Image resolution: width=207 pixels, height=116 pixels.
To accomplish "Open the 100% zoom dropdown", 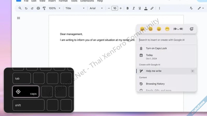I will coord(54,8).
